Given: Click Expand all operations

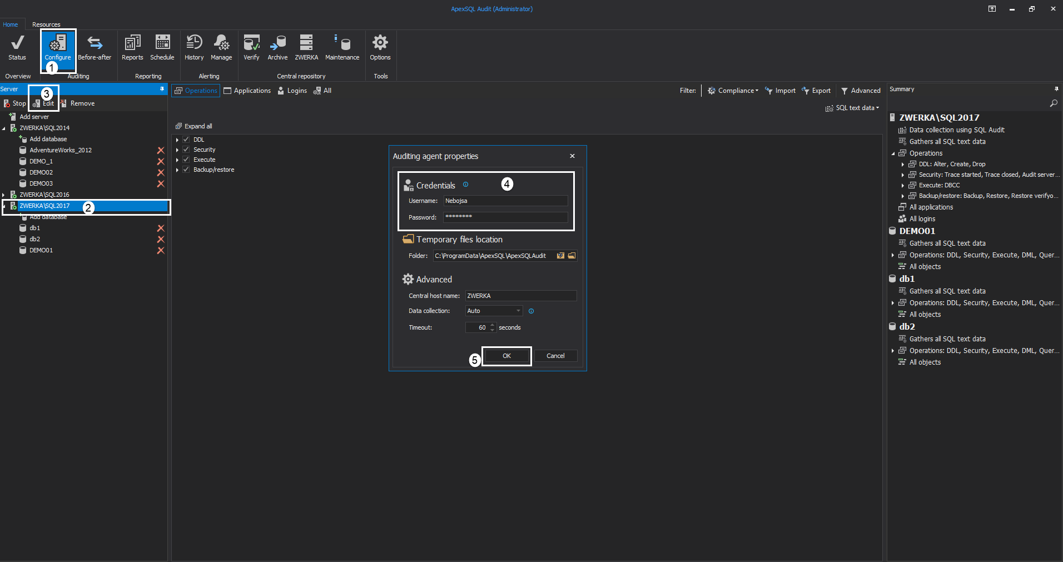Looking at the screenshot, I should click(194, 126).
